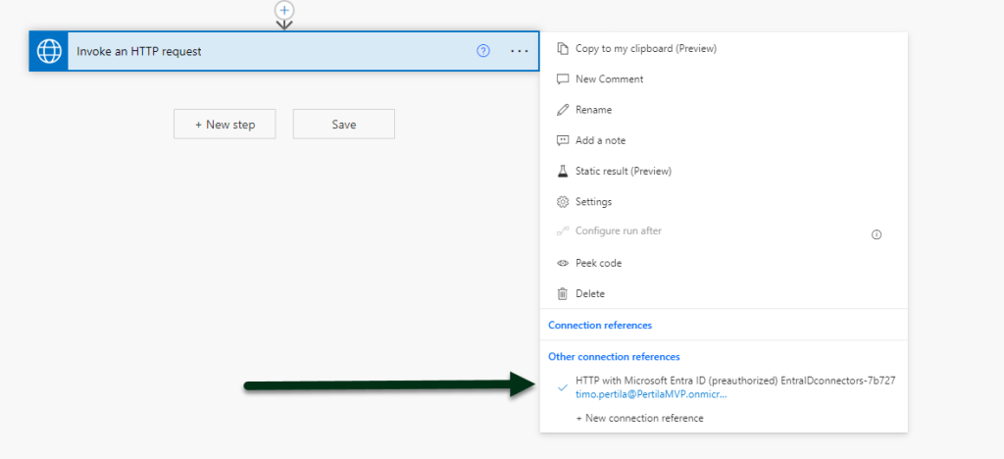The height and width of the screenshot is (459, 1004).
Task: Open the help question mark icon
Action: point(482,51)
